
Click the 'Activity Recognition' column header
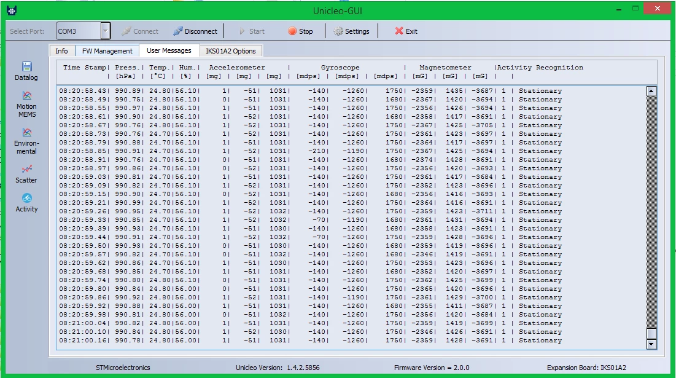pos(540,68)
